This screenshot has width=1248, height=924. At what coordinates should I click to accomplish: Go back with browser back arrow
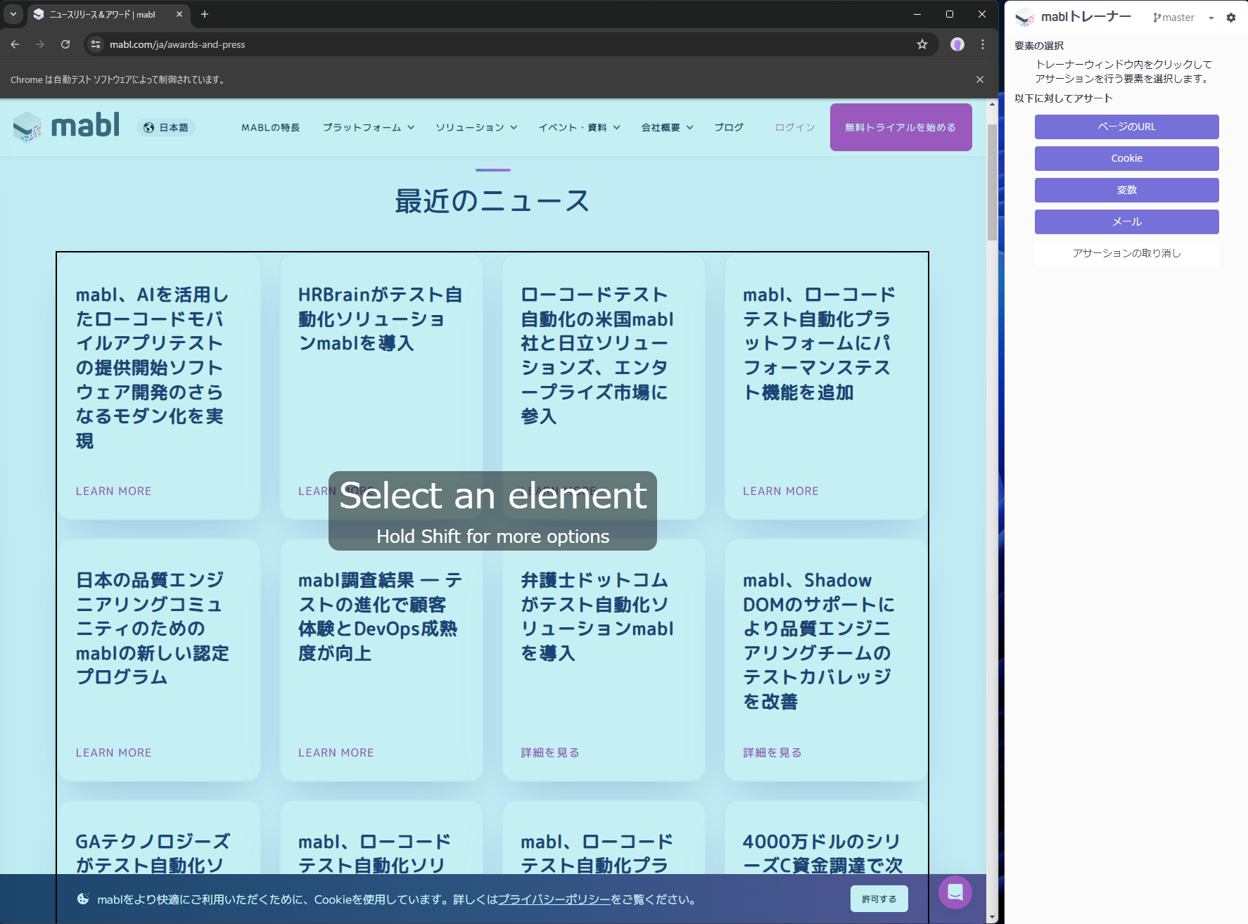tap(15, 44)
